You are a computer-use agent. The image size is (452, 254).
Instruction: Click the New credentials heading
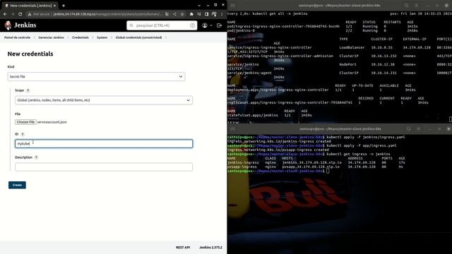click(30, 54)
